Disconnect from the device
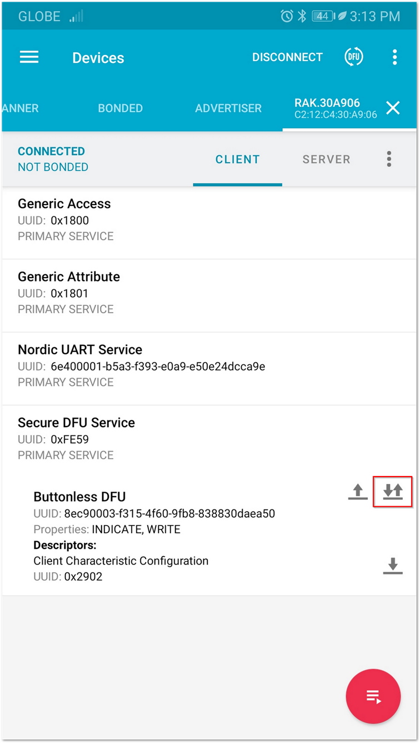This screenshot has width=420, height=743. coord(287,57)
